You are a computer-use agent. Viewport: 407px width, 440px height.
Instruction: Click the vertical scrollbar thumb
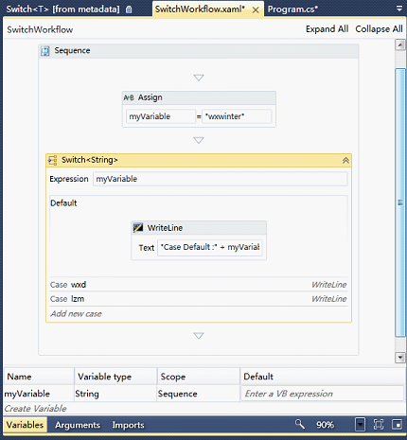(x=400, y=202)
